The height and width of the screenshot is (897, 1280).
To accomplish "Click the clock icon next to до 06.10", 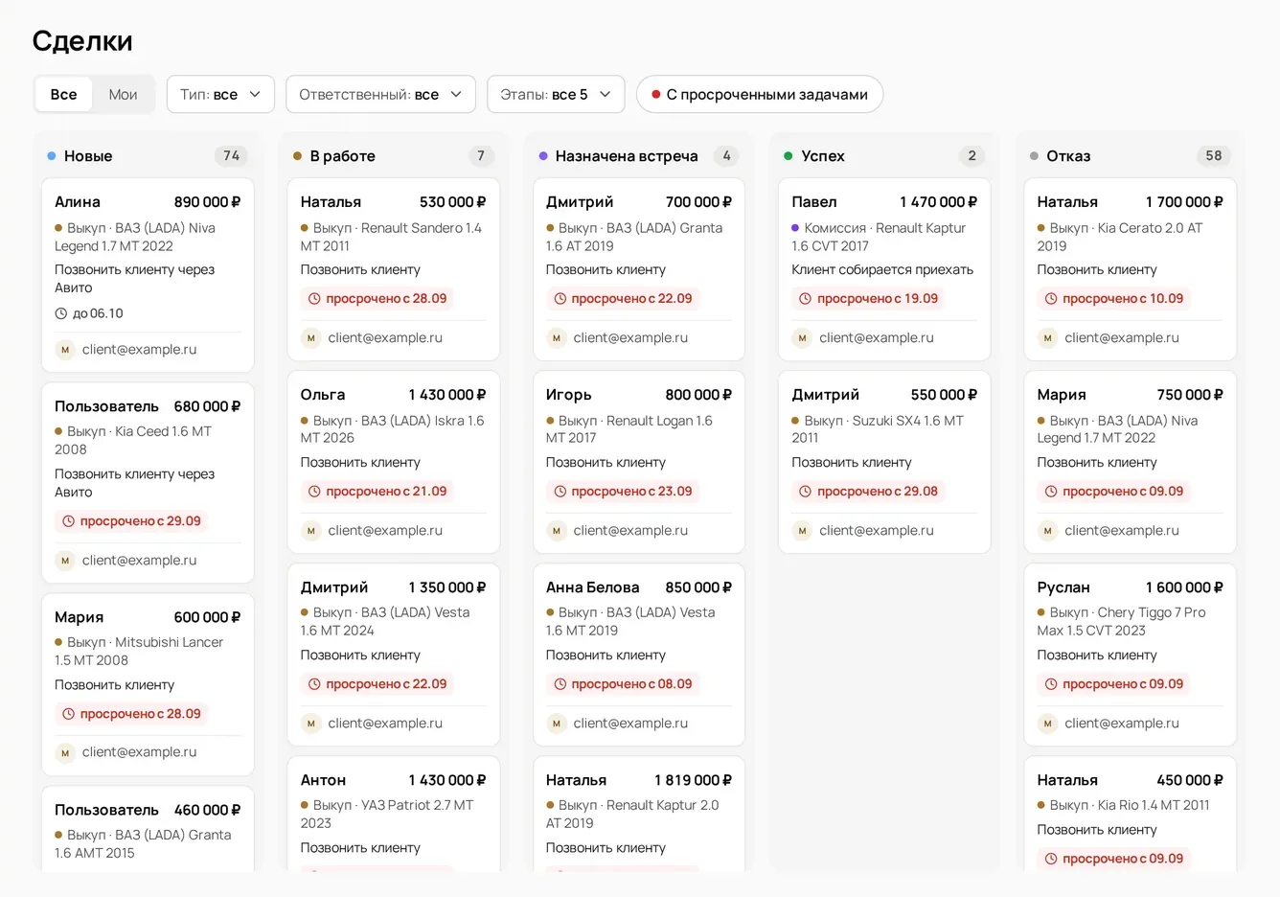I will point(61,313).
